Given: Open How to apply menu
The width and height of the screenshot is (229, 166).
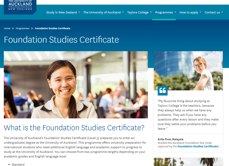Looking at the screenshot, I should pos(189,12).
